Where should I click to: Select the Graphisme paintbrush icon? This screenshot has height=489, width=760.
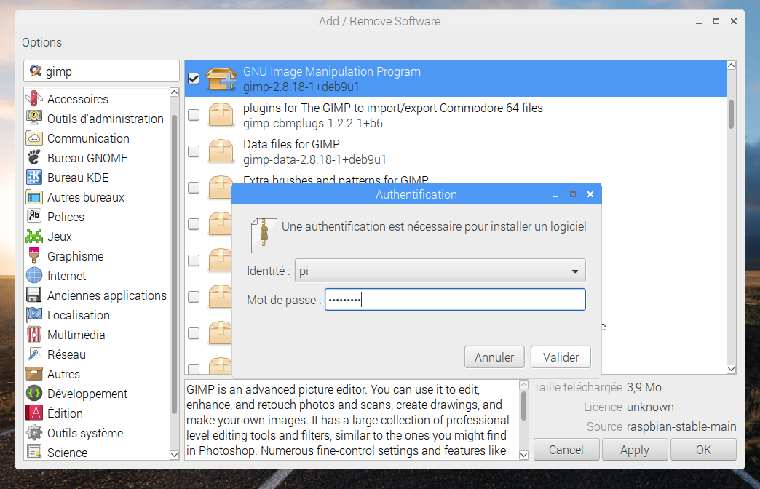click(x=34, y=256)
